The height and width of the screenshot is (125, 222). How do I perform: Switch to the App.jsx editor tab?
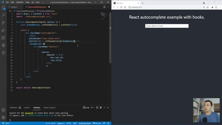tap(14, 7)
